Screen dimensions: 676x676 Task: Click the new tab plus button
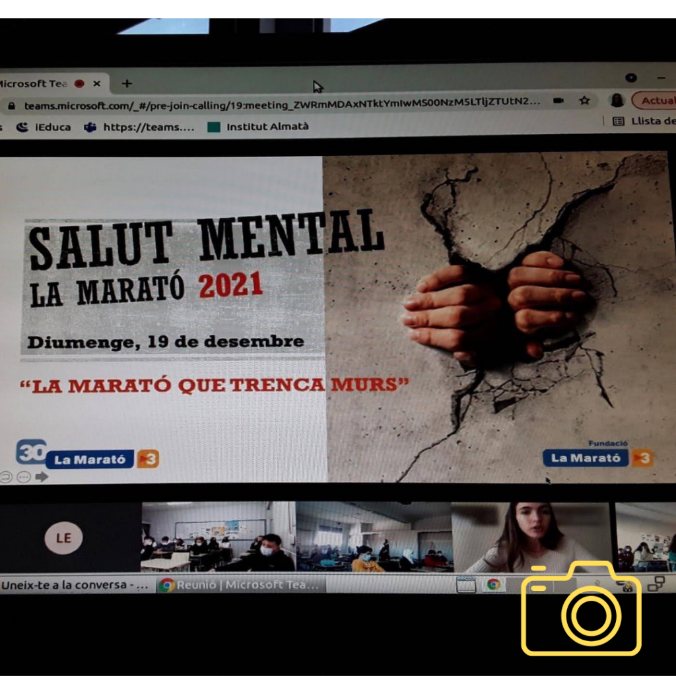[127, 84]
